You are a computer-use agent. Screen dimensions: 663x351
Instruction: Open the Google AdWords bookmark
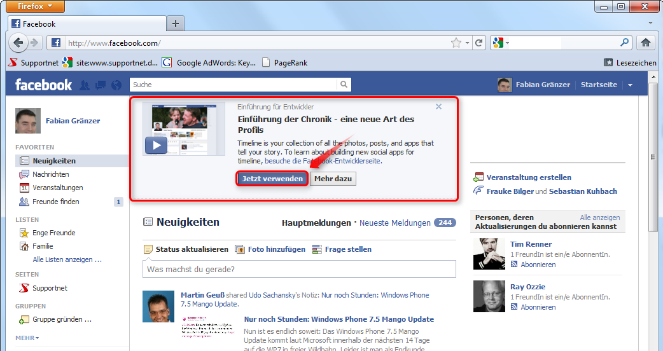pos(209,62)
